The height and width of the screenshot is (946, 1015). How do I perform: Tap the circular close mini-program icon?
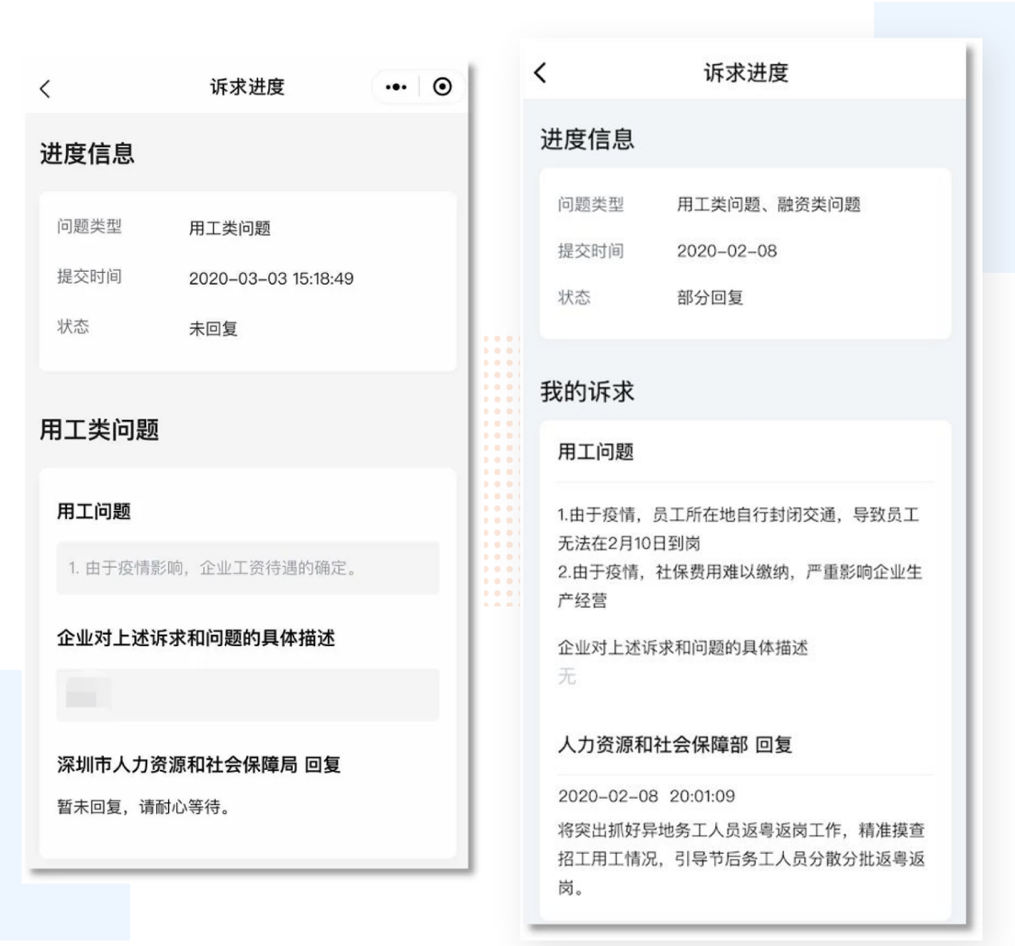tap(442, 87)
